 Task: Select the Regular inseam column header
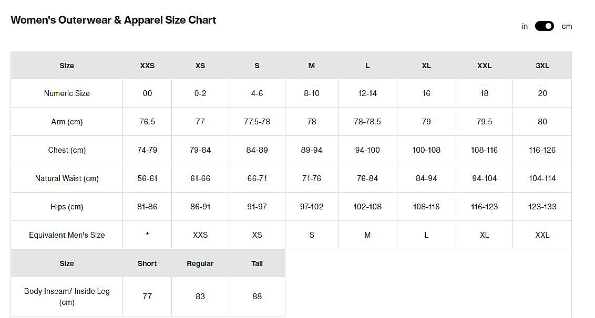coord(200,263)
